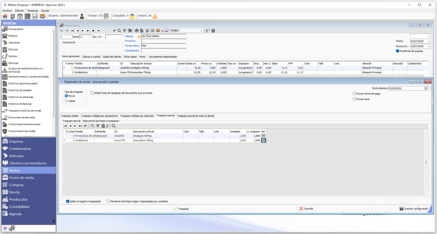Uncheck Sel. box for Amoxicilina 750mg line

click(263, 140)
